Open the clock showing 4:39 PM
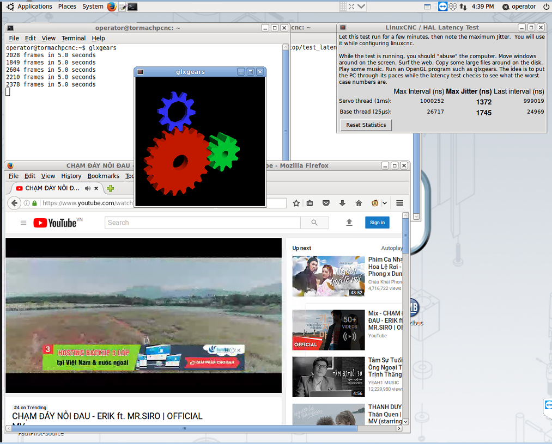Viewport: 552px width, 444px height. coord(483,7)
